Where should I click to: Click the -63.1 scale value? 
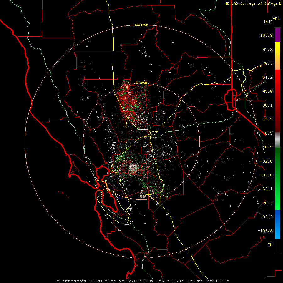(x=266, y=189)
